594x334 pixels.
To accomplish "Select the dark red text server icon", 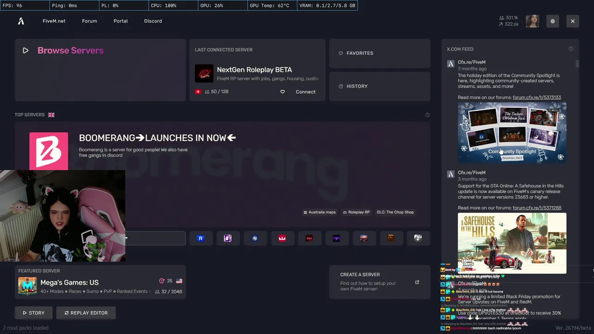I will point(309,238).
